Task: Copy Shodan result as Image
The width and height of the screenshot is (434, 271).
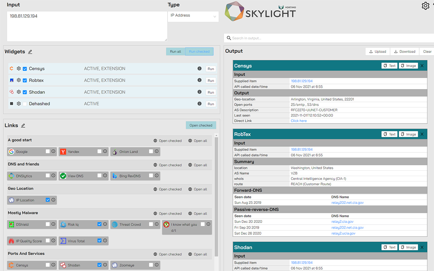Action: (x=408, y=247)
